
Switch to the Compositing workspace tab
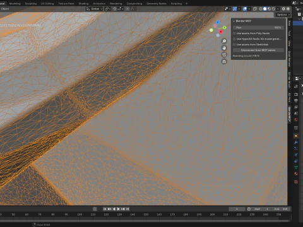click(134, 4)
